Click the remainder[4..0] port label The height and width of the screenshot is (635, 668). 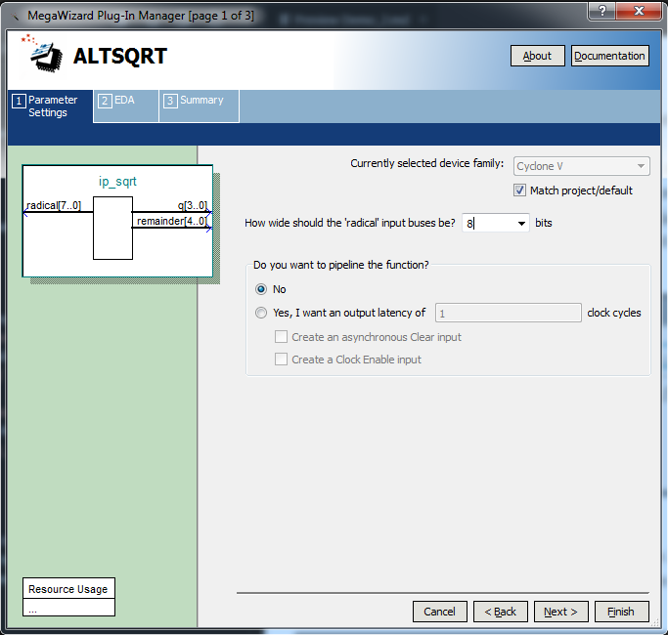tap(172, 222)
